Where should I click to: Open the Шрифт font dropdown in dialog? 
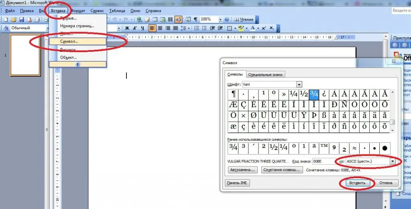pos(299,84)
